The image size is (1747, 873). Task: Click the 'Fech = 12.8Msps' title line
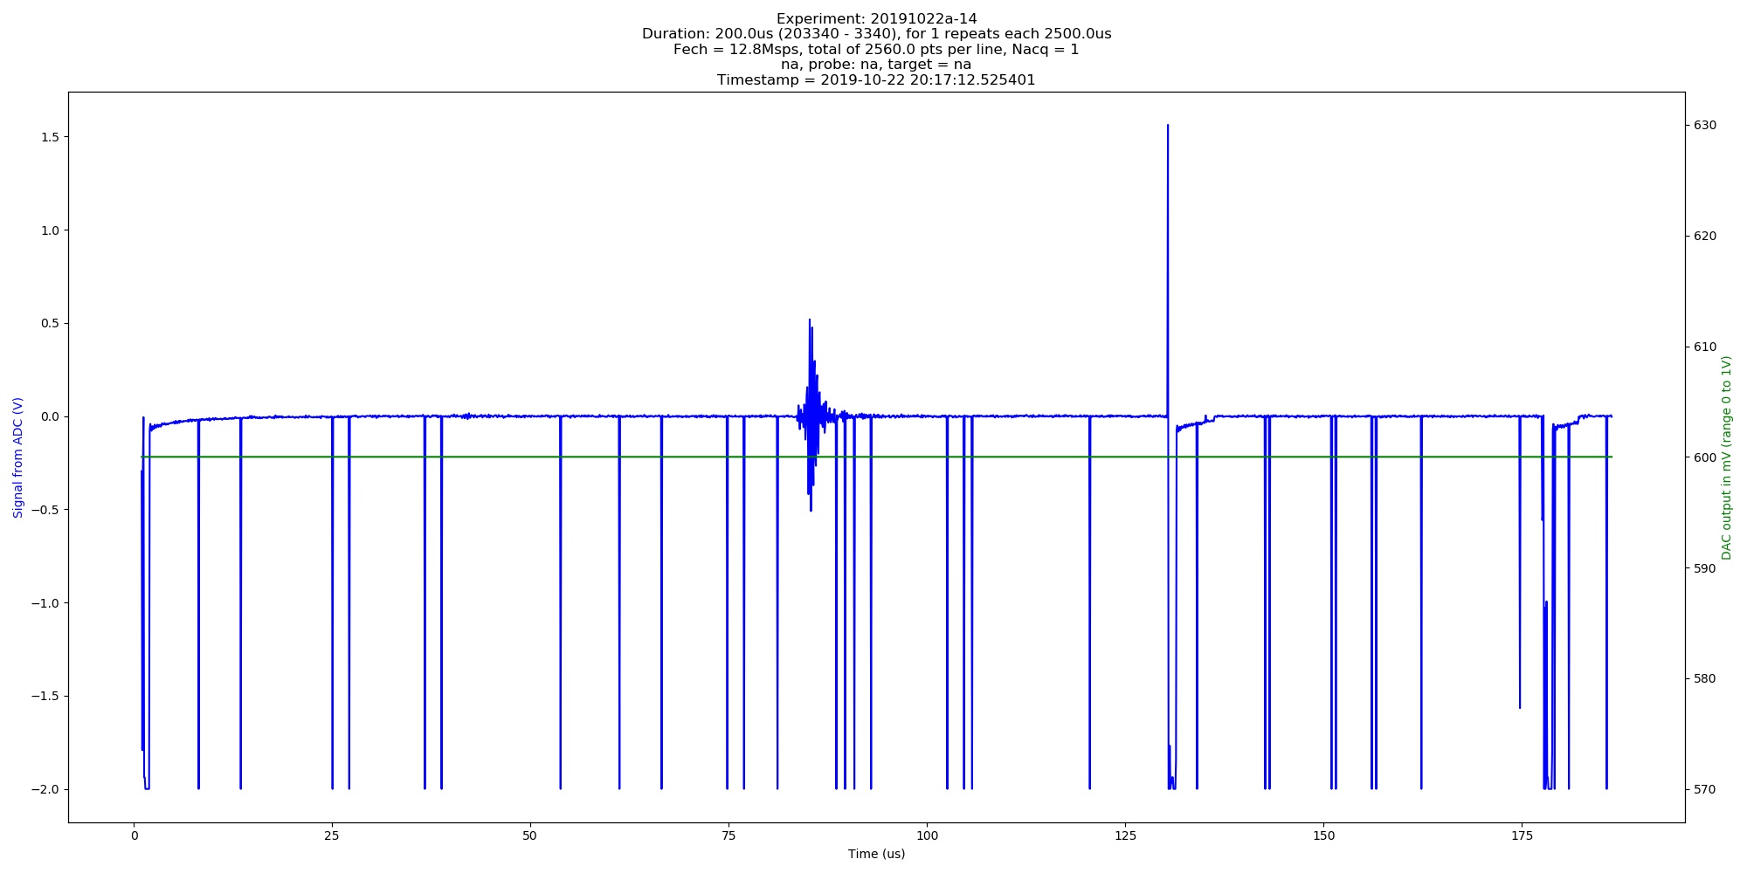pyautogui.click(x=876, y=50)
